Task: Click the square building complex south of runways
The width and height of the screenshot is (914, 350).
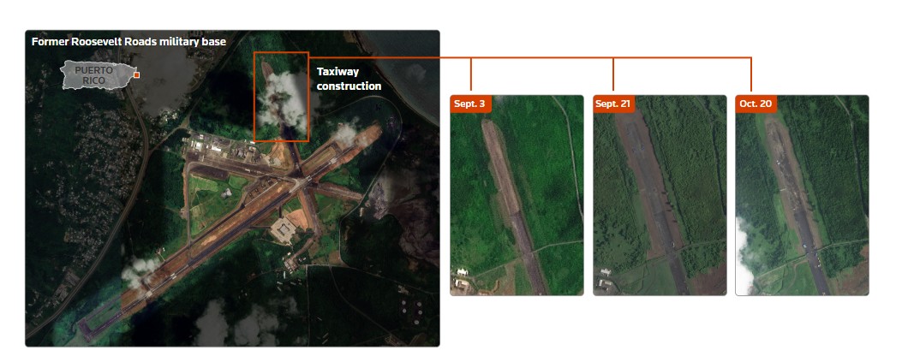Action: 284,229
